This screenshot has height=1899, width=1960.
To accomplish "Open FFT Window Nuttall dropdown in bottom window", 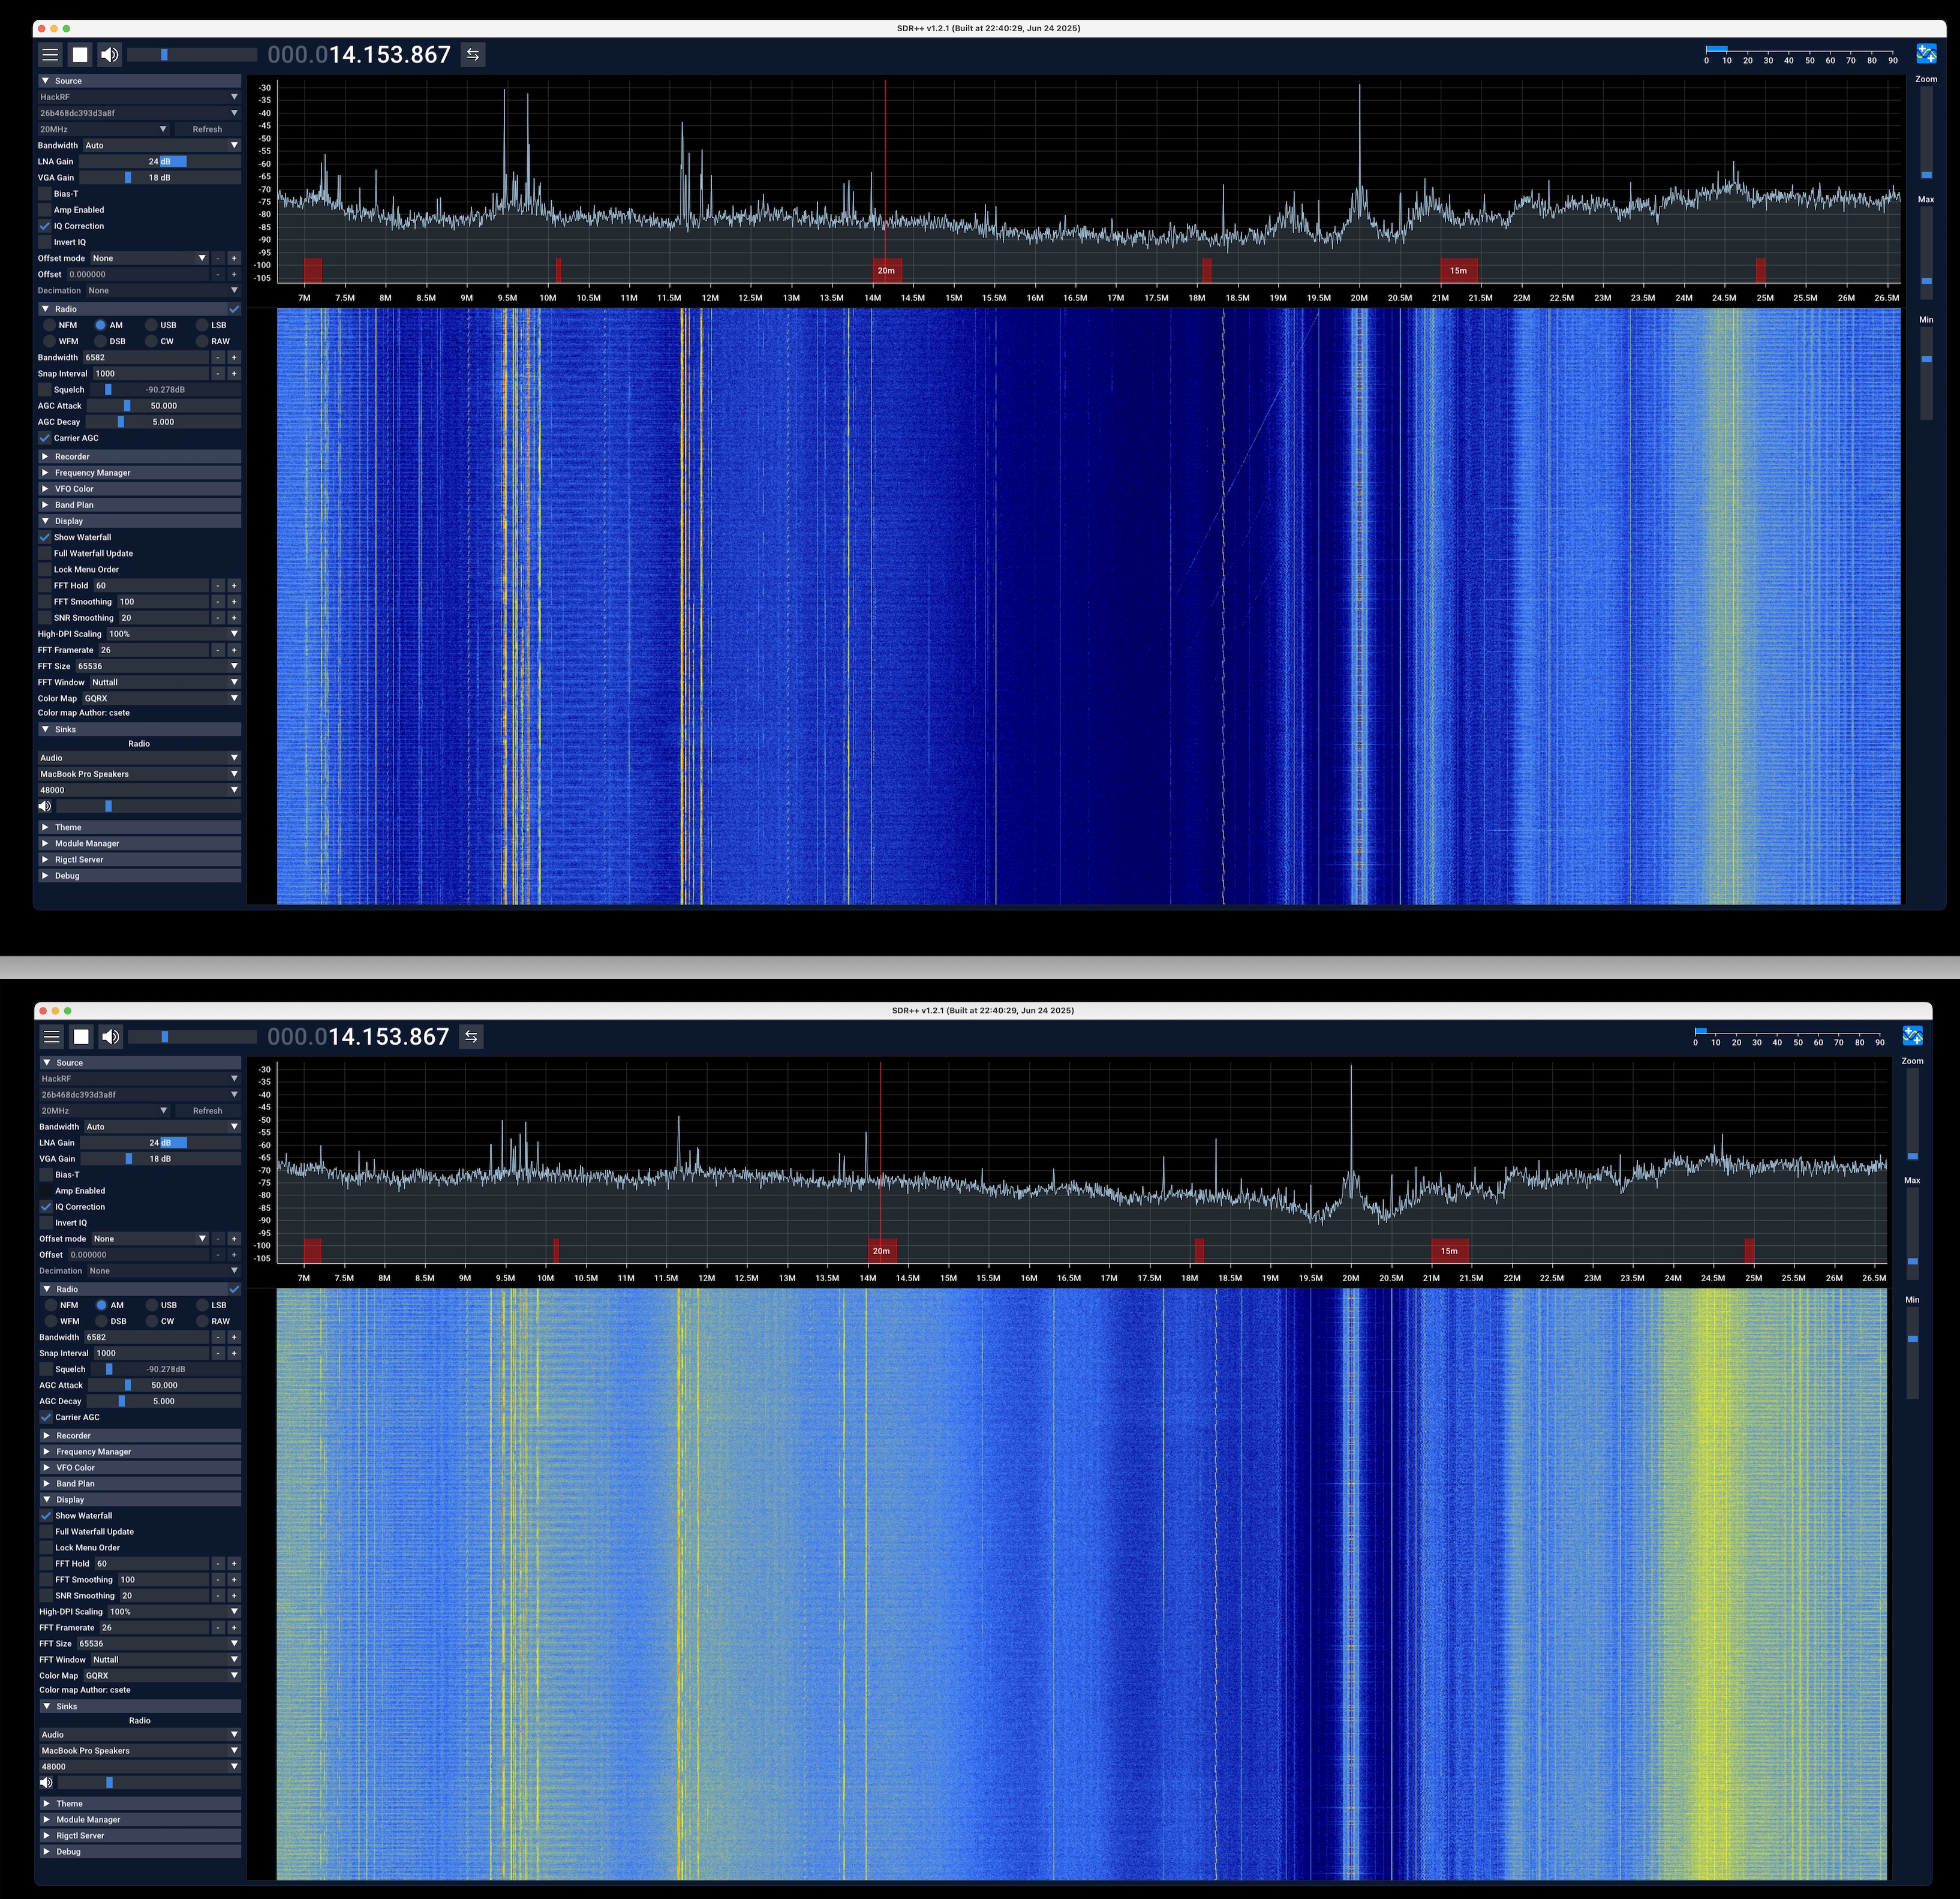I will pyautogui.click(x=166, y=1659).
